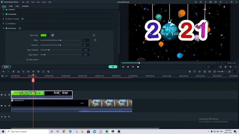Switch to the Color tab
The width and height of the screenshot is (239, 134).
17,6
